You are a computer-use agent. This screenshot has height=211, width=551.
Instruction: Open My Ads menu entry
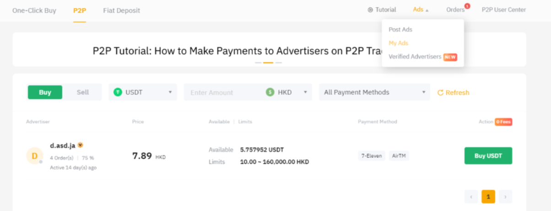[398, 43]
